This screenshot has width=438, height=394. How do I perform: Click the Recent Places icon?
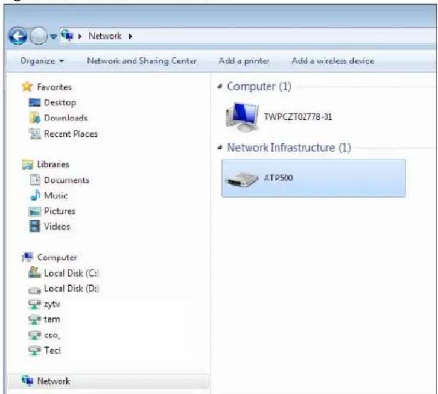pyautogui.click(x=35, y=133)
